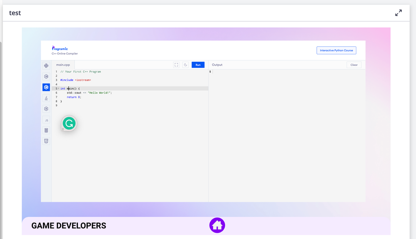Select the highlighted blue C++ icon

coord(46,87)
